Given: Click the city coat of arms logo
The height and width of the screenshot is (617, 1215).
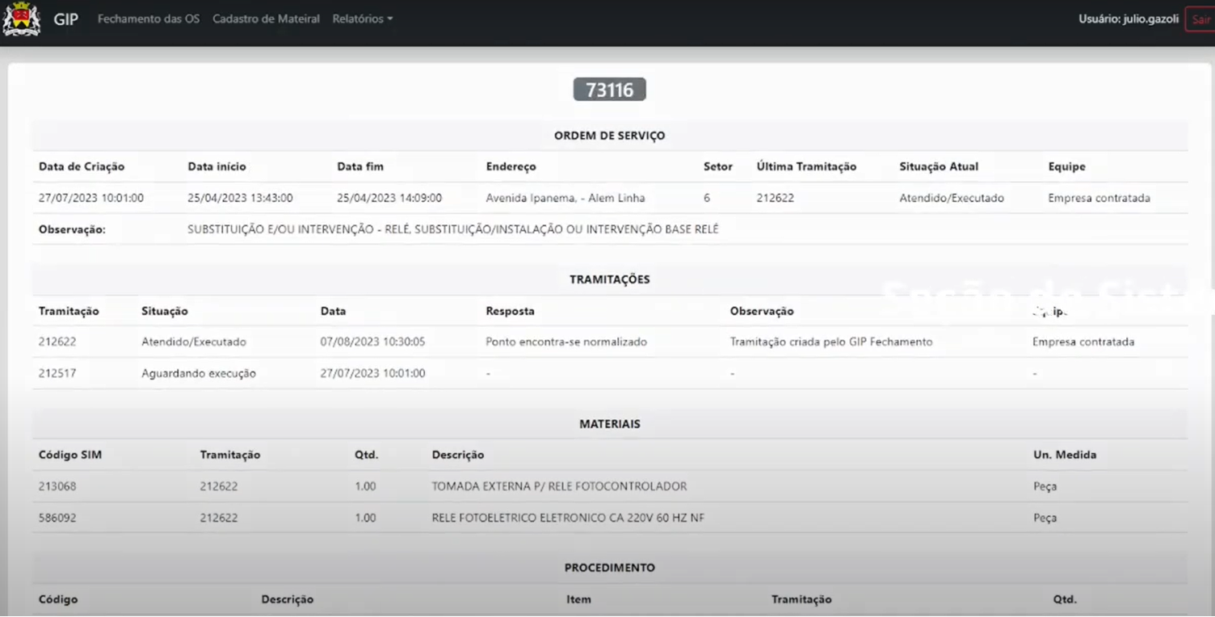Looking at the screenshot, I should coord(22,19).
